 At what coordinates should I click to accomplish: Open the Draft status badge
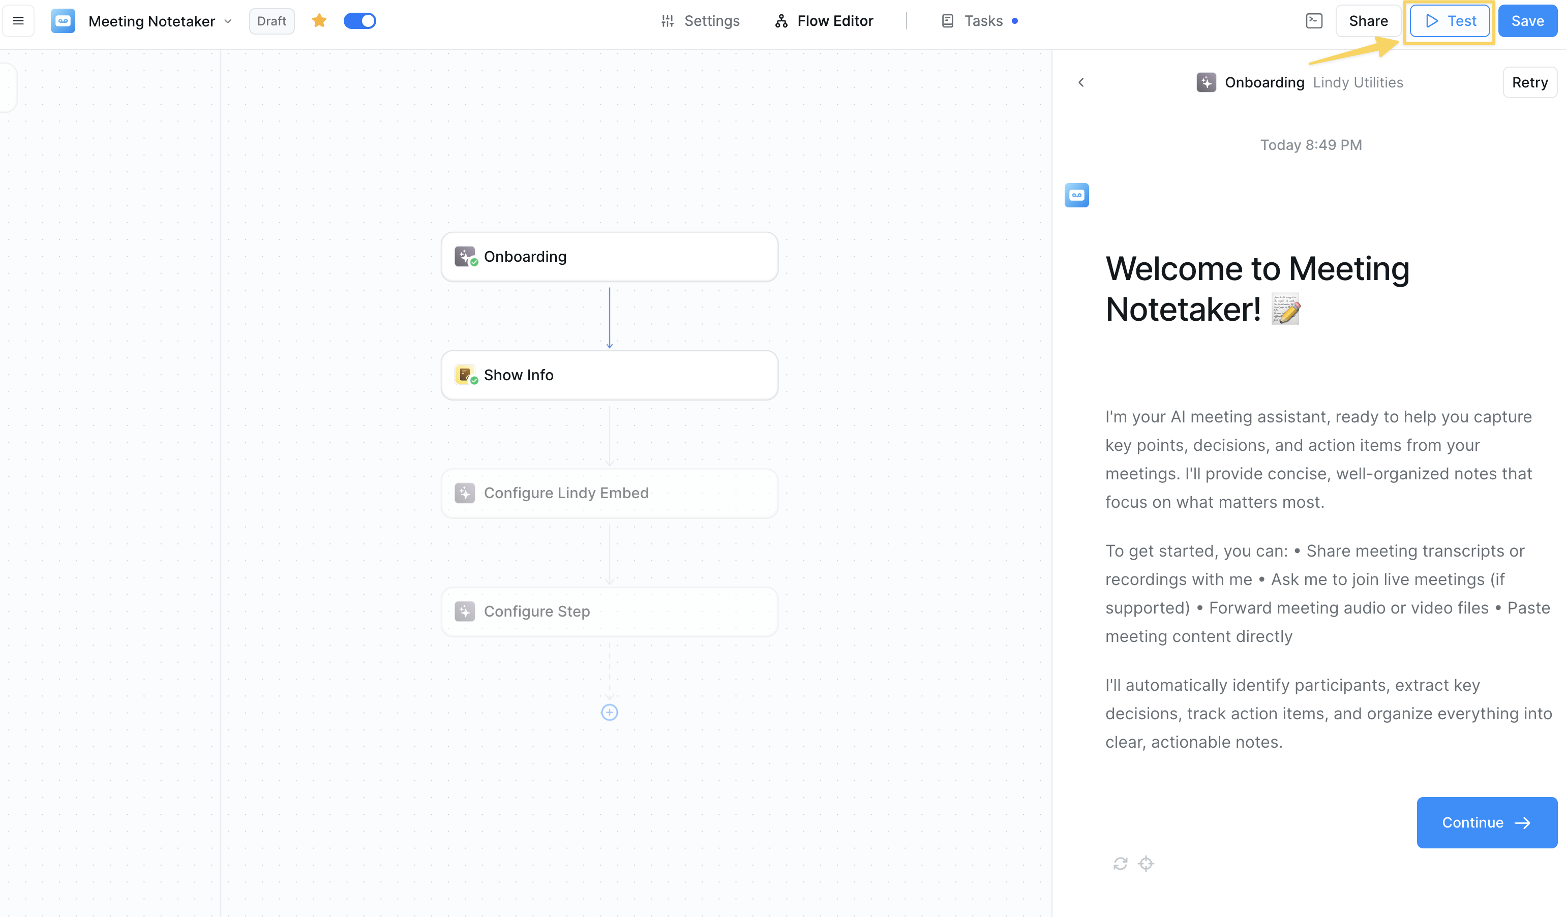(272, 21)
